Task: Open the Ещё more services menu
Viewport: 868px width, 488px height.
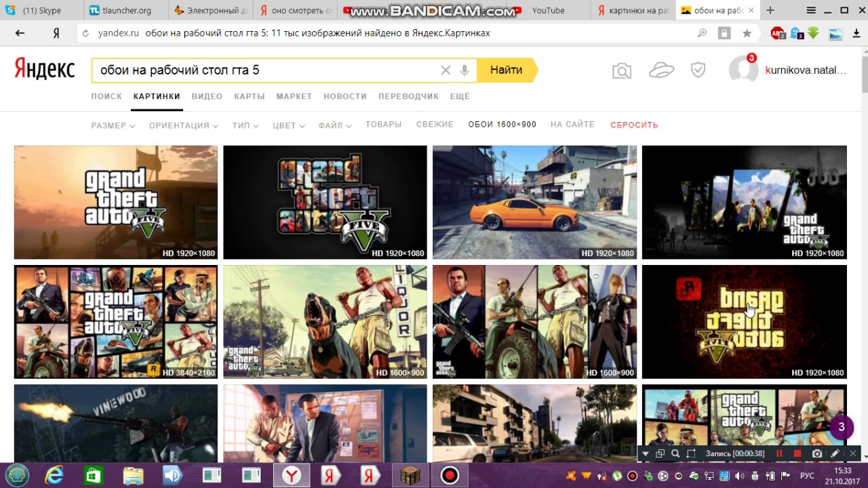Action: [460, 96]
